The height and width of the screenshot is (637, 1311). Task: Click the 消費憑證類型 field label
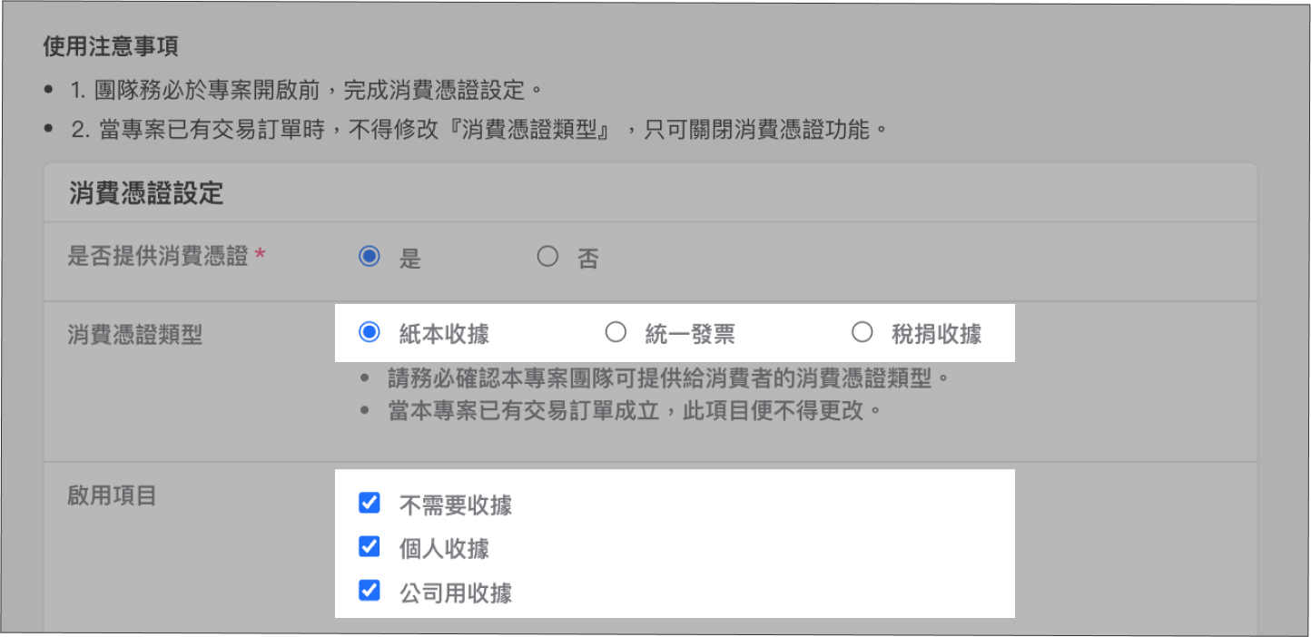coord(134,335)
